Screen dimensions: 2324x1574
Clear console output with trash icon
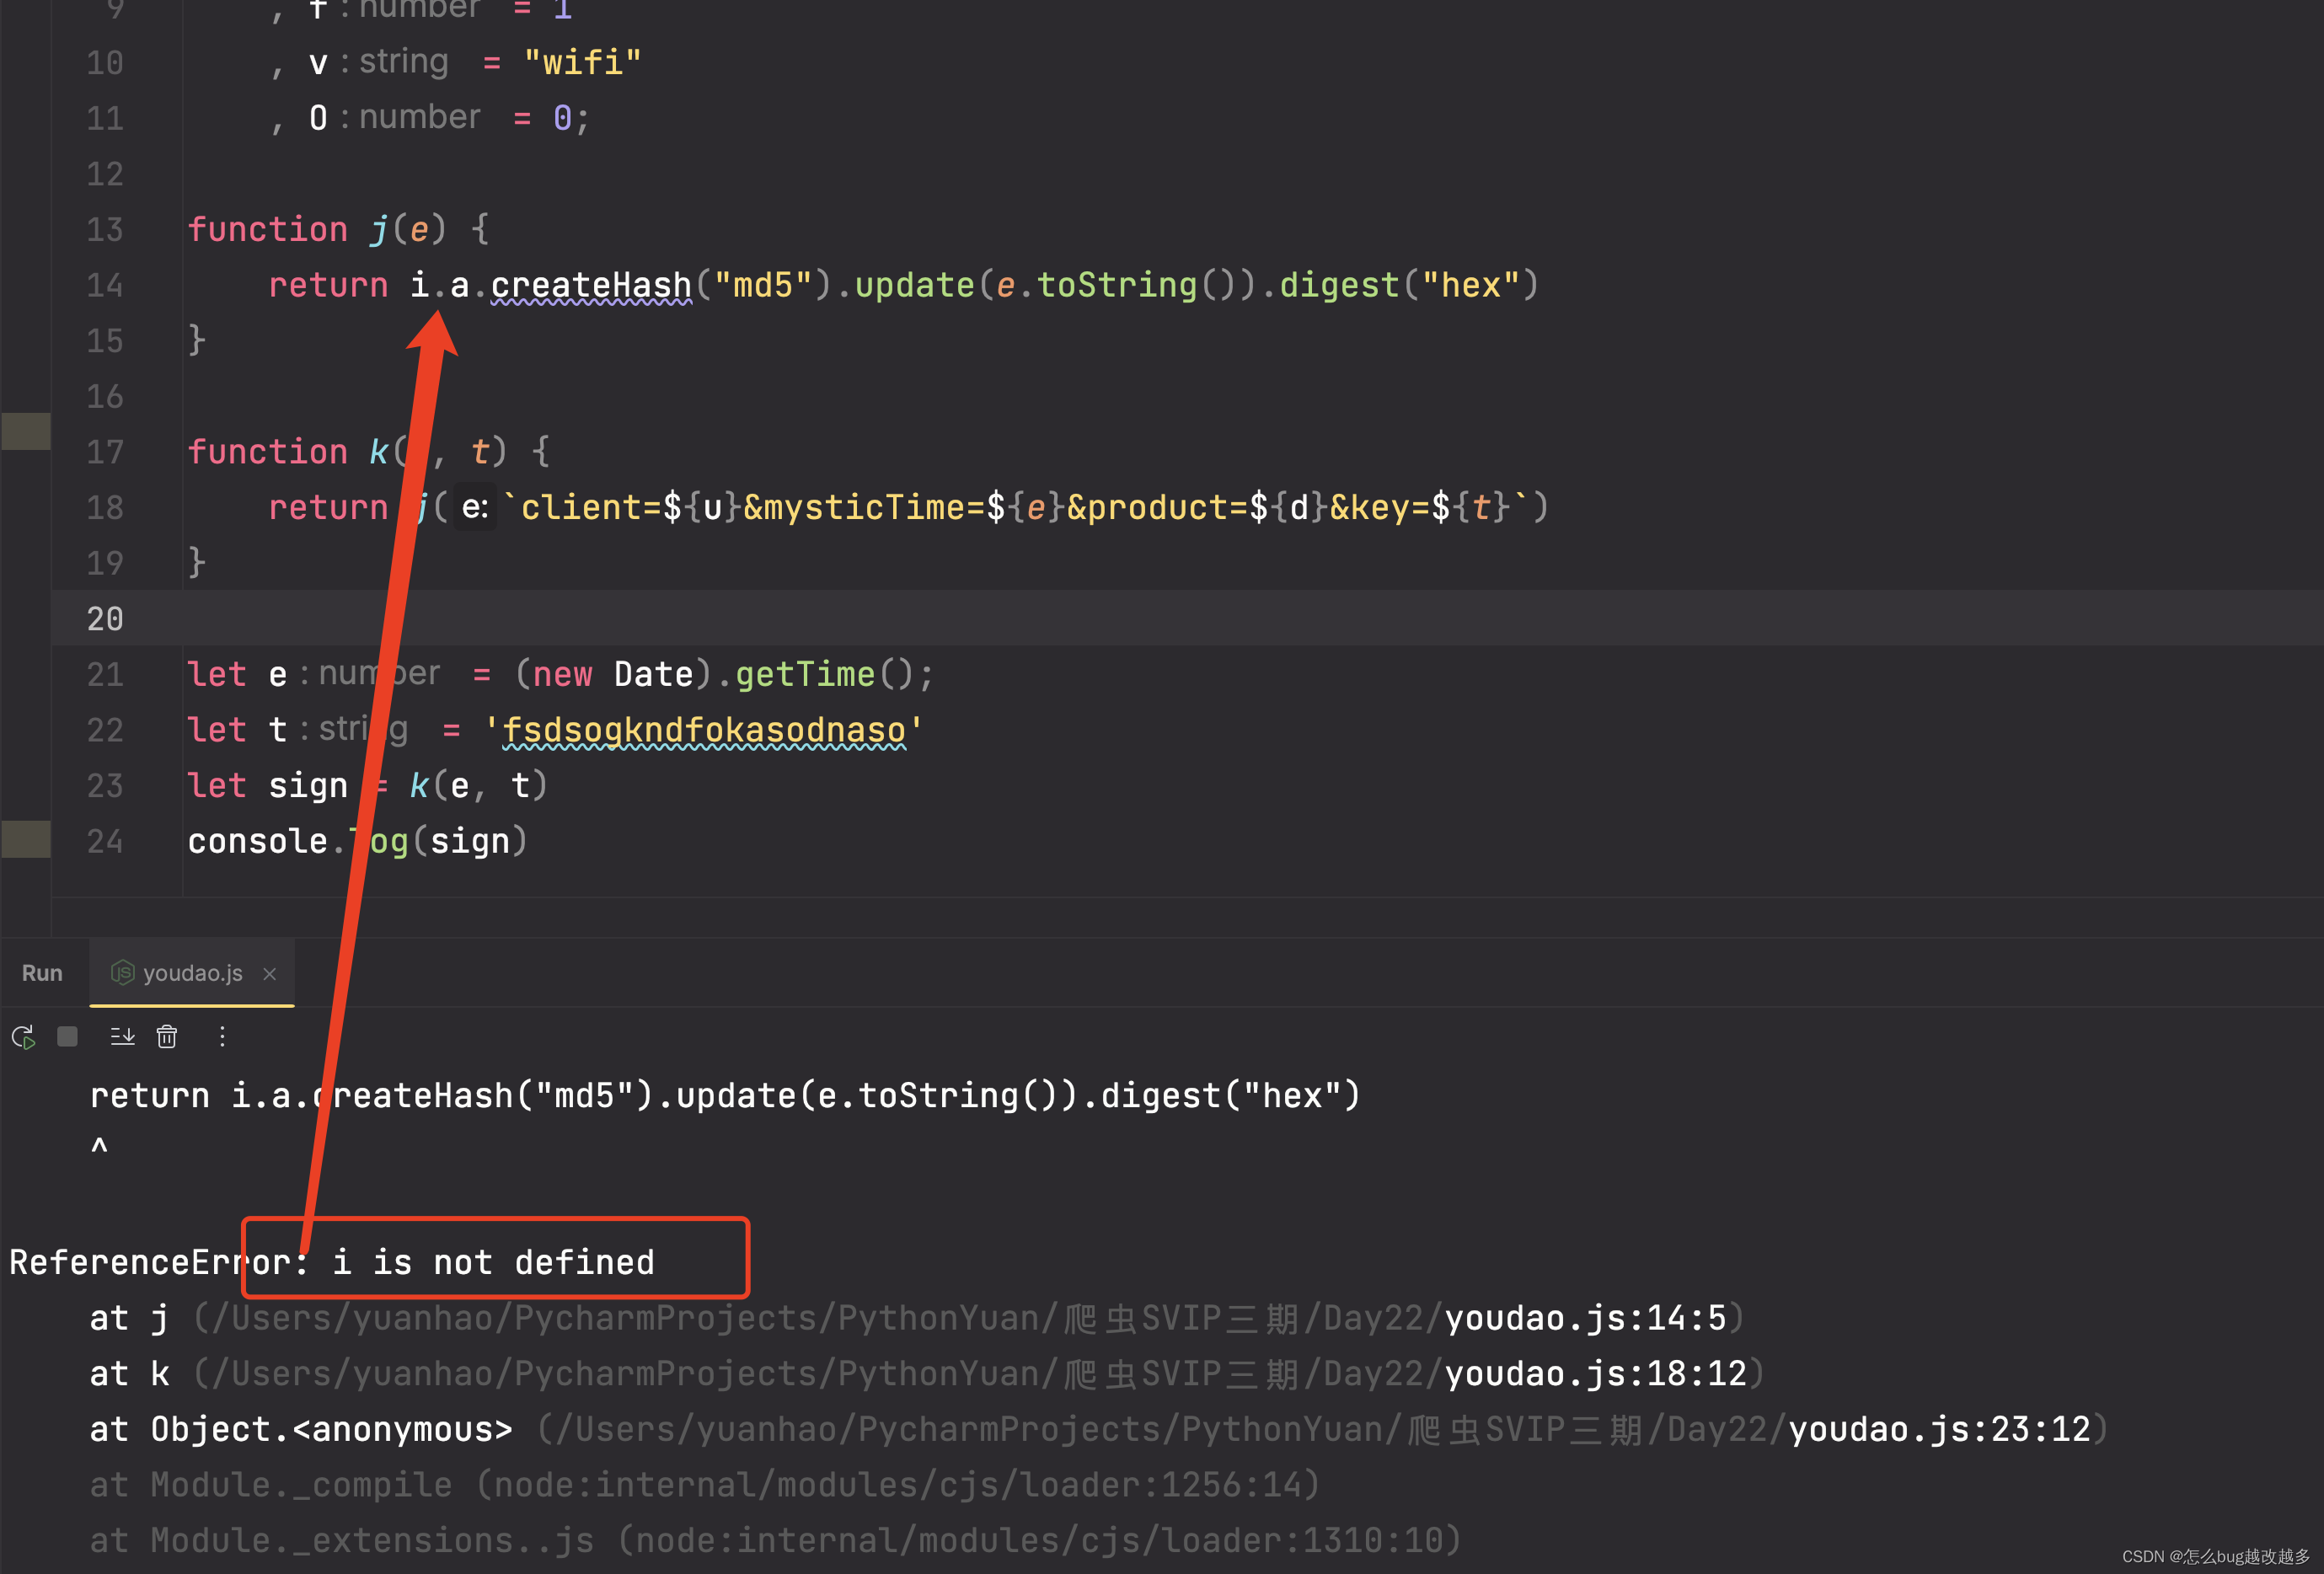pos(167,1037)
